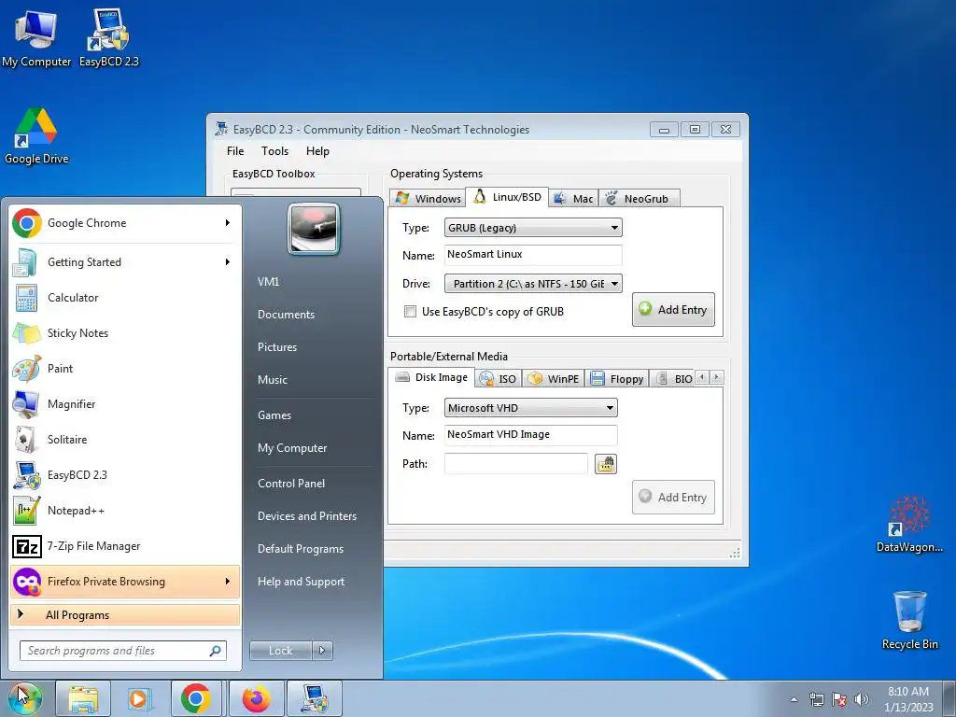Click the disk image Path field
Screen dimensions: 956x717
[x=515, y=464]
